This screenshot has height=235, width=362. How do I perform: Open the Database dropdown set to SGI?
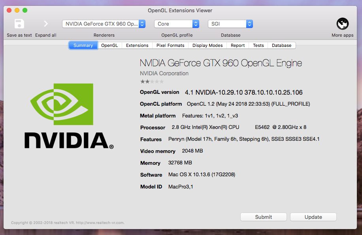pos(230,24)
